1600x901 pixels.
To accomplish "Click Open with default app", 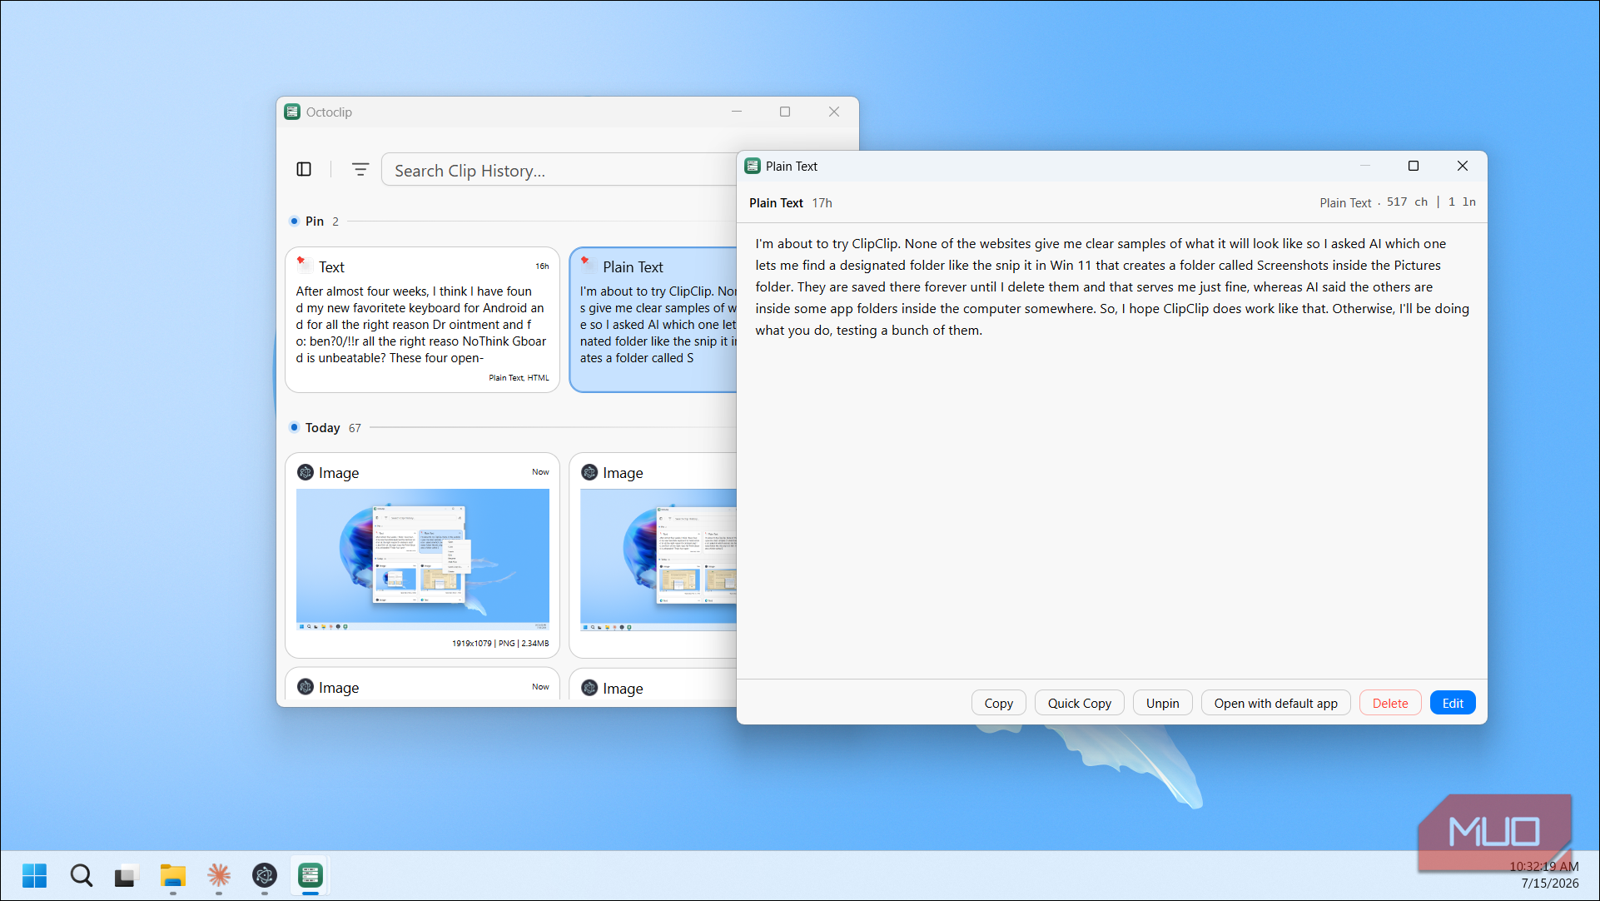I will pos(1275,703).
